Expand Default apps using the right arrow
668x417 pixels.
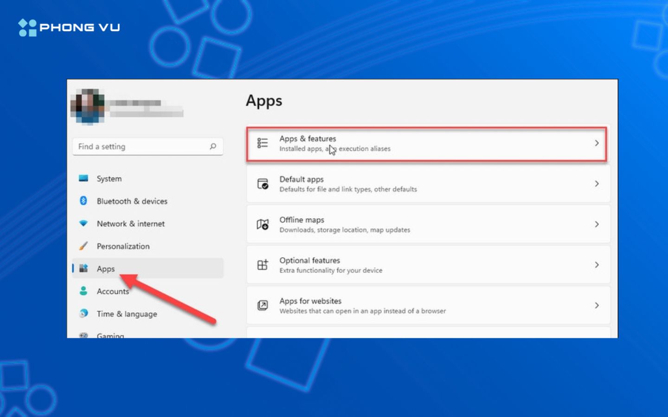pos(597,183)
